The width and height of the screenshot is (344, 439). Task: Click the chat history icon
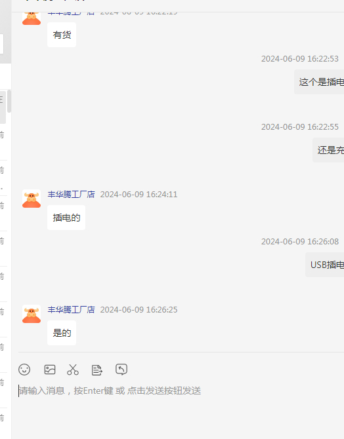pos(121,370)
